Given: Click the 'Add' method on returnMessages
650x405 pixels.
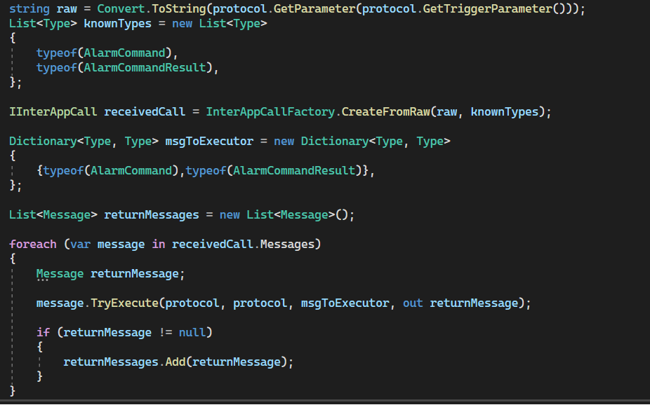Looking at the screenshot, I should pyautogui.click(x=175, y=362).
